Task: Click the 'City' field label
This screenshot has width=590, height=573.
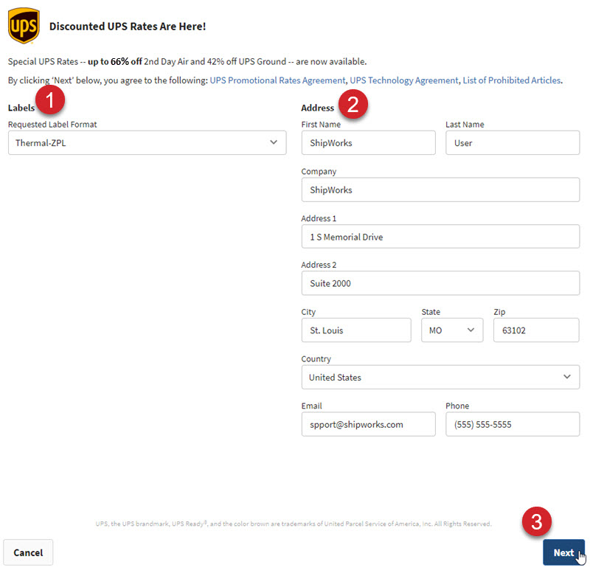Action: tap(308, 312)
